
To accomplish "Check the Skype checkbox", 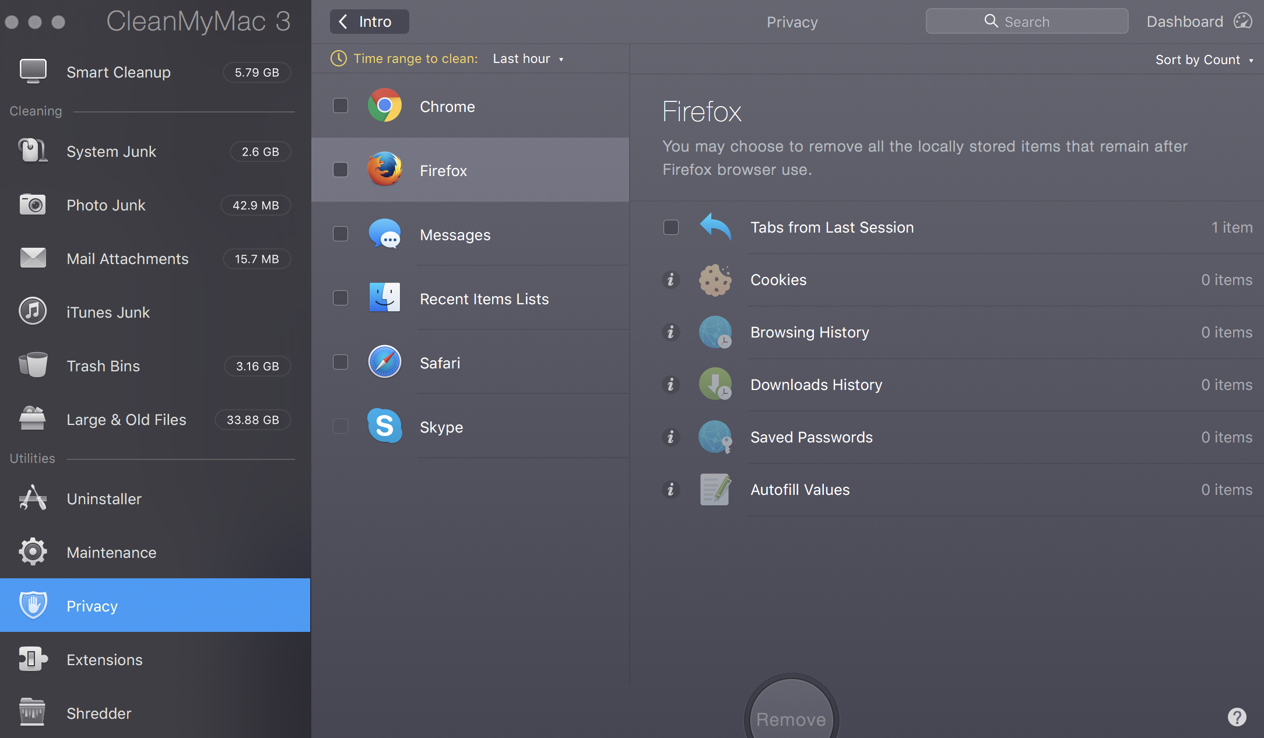I will point(340,426).
